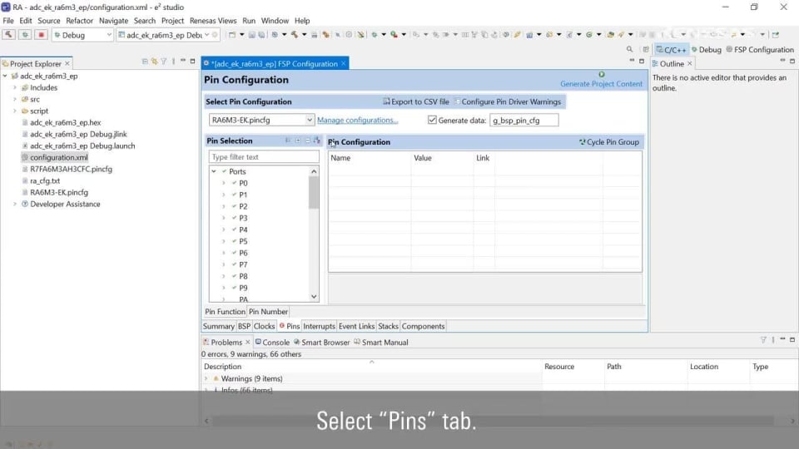Click the red Stop button in toolbar
The width and height of the screenshot is (799, 449).
(41, 35)
